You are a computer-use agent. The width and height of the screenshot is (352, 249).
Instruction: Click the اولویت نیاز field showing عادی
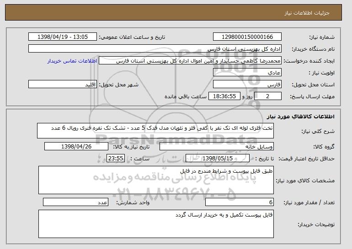(x=247, y=73)
